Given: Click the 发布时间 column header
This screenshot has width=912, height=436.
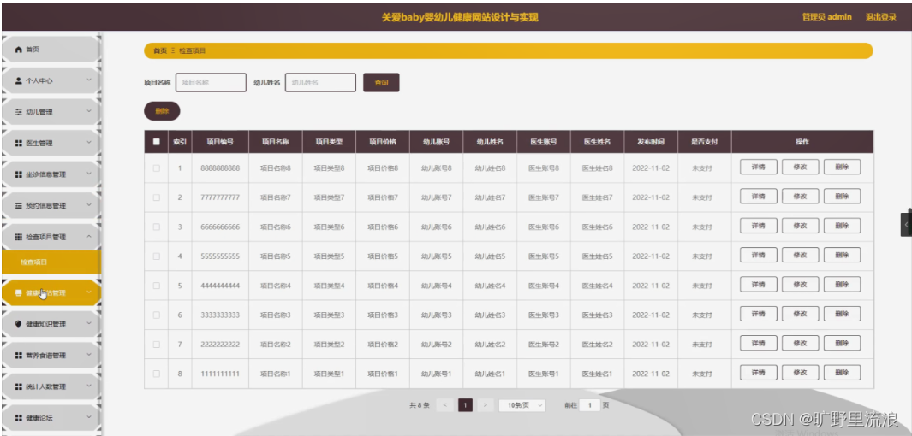Looking at the screenshot, I should [650, 142].
